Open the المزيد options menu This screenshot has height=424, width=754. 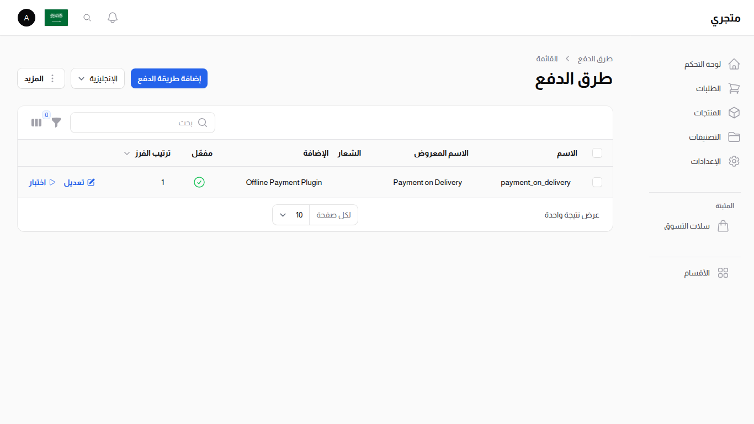[x=41, y=78]
